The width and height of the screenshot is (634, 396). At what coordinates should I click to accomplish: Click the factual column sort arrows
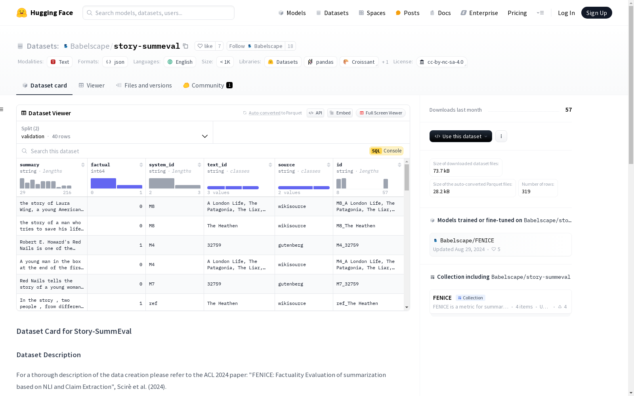(141, 165)
